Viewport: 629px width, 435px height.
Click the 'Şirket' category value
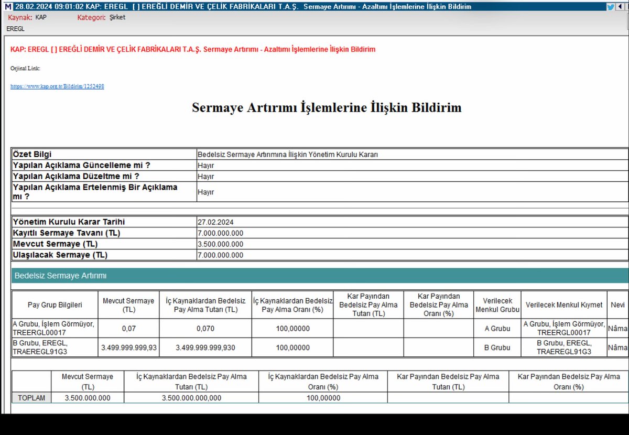[117, 17]
